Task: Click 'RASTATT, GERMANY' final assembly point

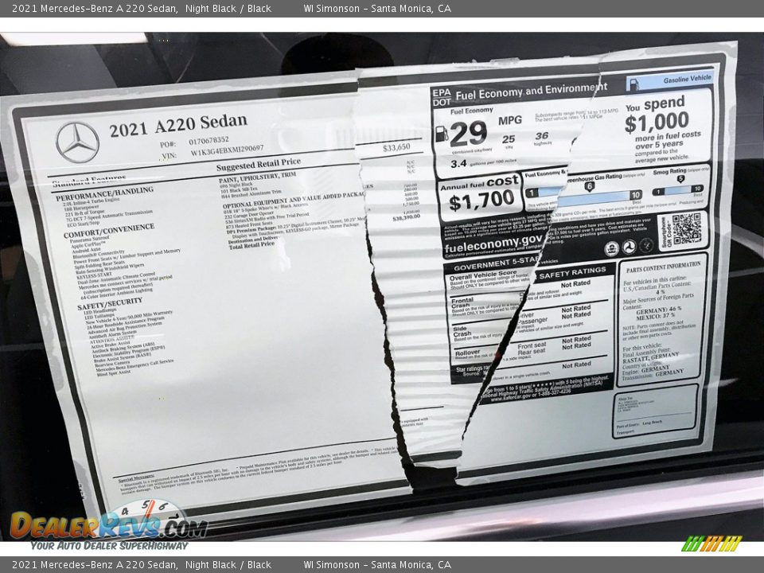Action: pos(651,357)
